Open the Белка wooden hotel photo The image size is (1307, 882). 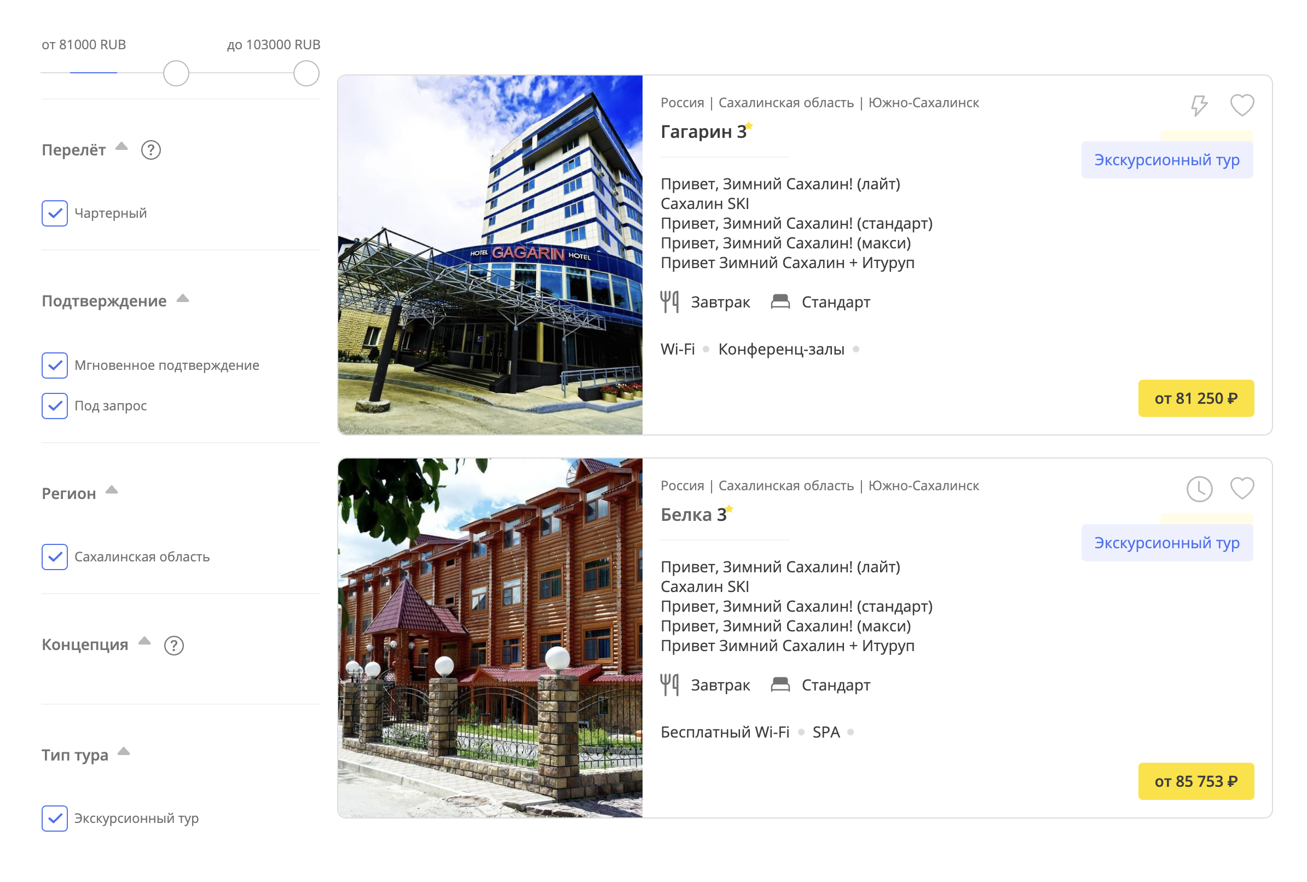pyautogui.click(x=490, y=638)
